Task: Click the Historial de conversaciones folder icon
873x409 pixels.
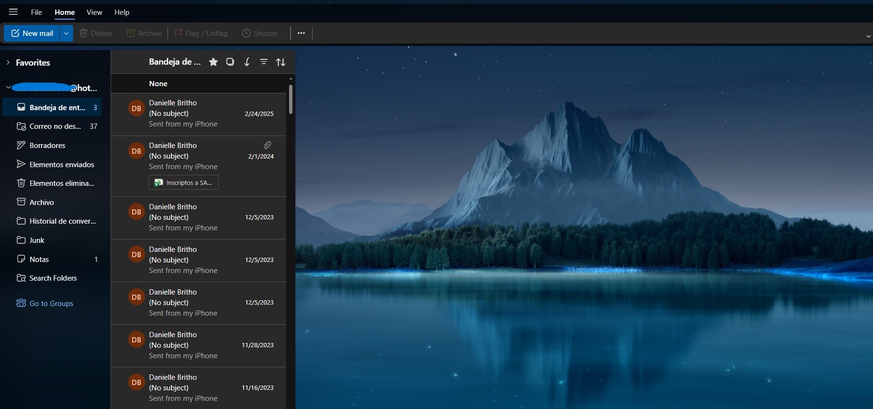Action: (21, 221)
